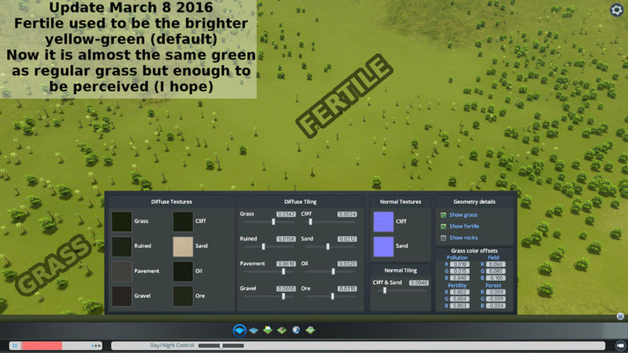Click the Gravel tiling value field
This screenshot has width=628, height=353.
(x=286, y=288)
